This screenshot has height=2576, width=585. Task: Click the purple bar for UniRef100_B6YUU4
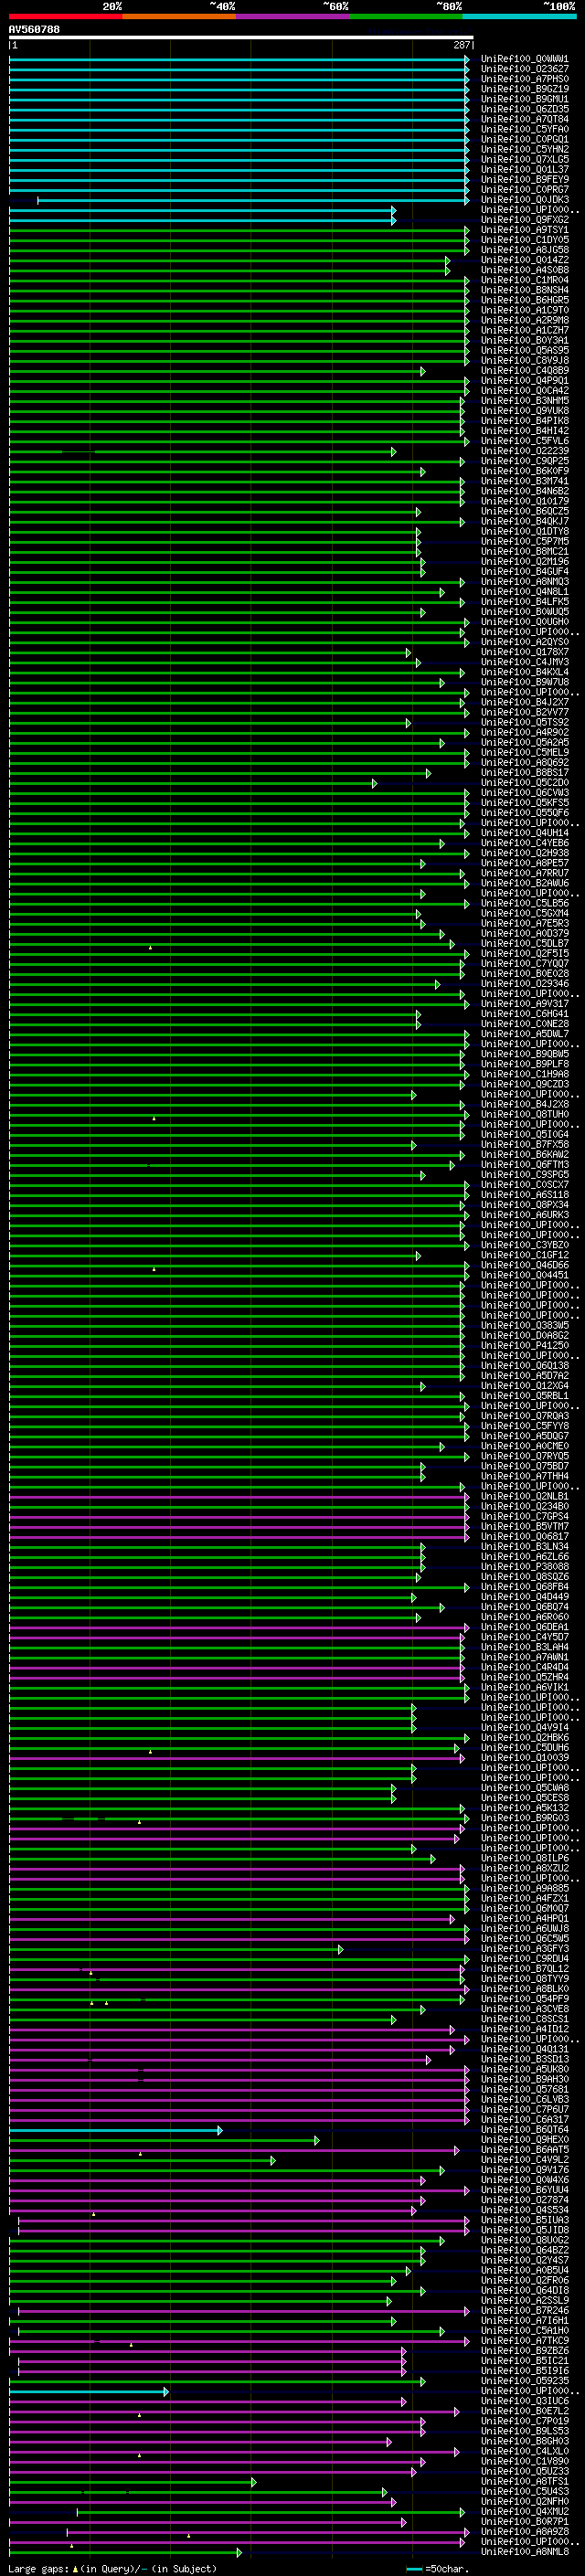(238, 2190)
